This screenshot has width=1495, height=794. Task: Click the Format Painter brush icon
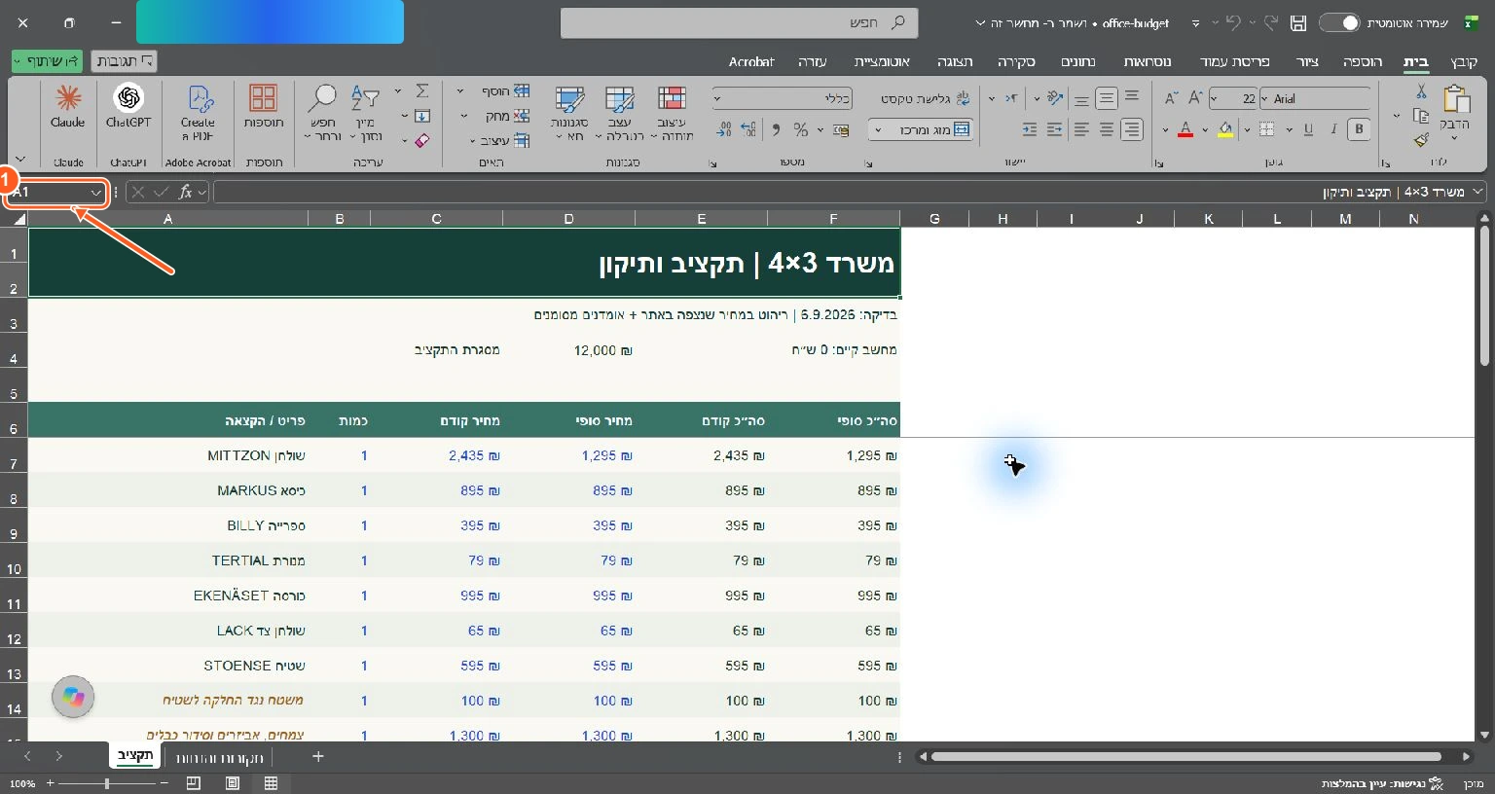click(x=1421, y=140)
